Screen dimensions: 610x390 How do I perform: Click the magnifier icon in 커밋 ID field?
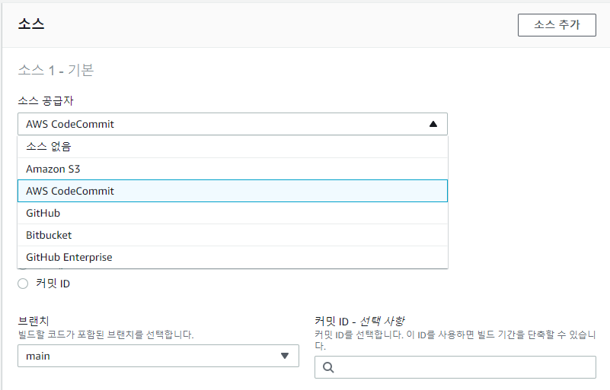[x=328, y=367]
